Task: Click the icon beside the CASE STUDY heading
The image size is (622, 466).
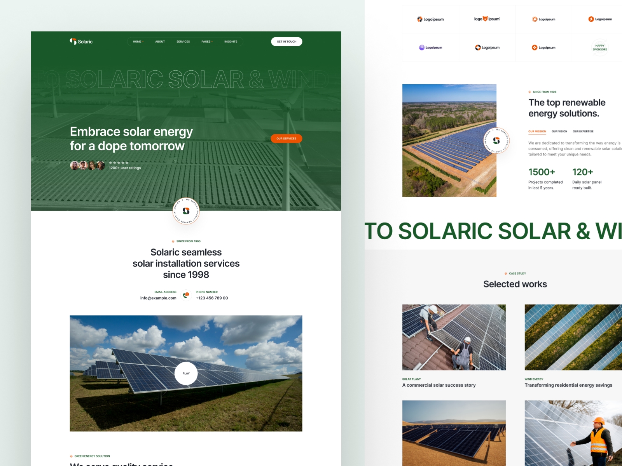Action: click(x=505, y=273)
